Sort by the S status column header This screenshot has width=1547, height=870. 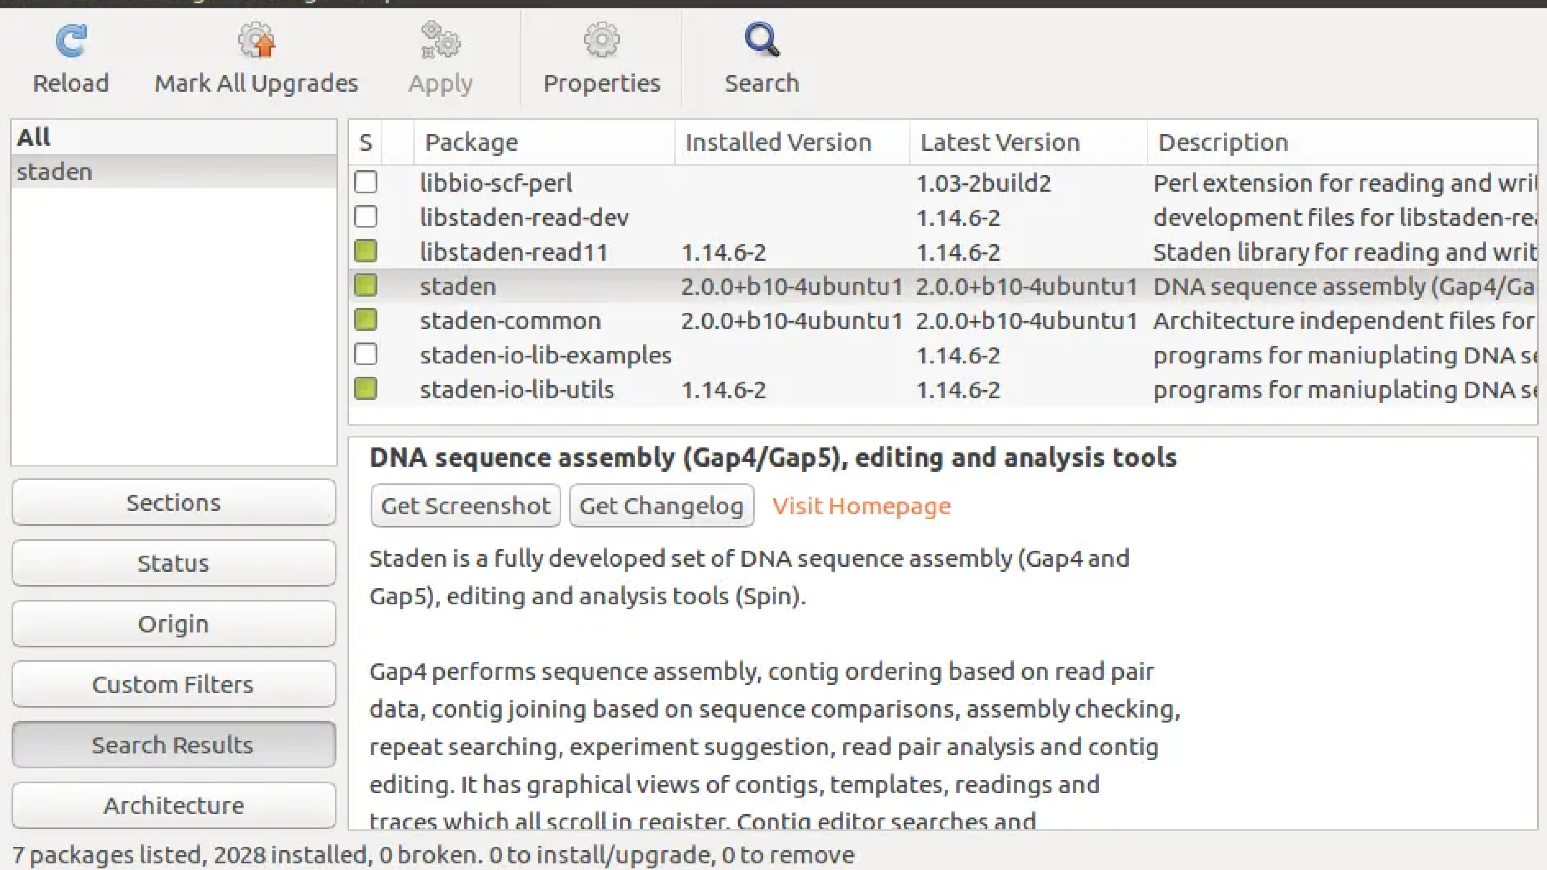[x=366, y=143]
